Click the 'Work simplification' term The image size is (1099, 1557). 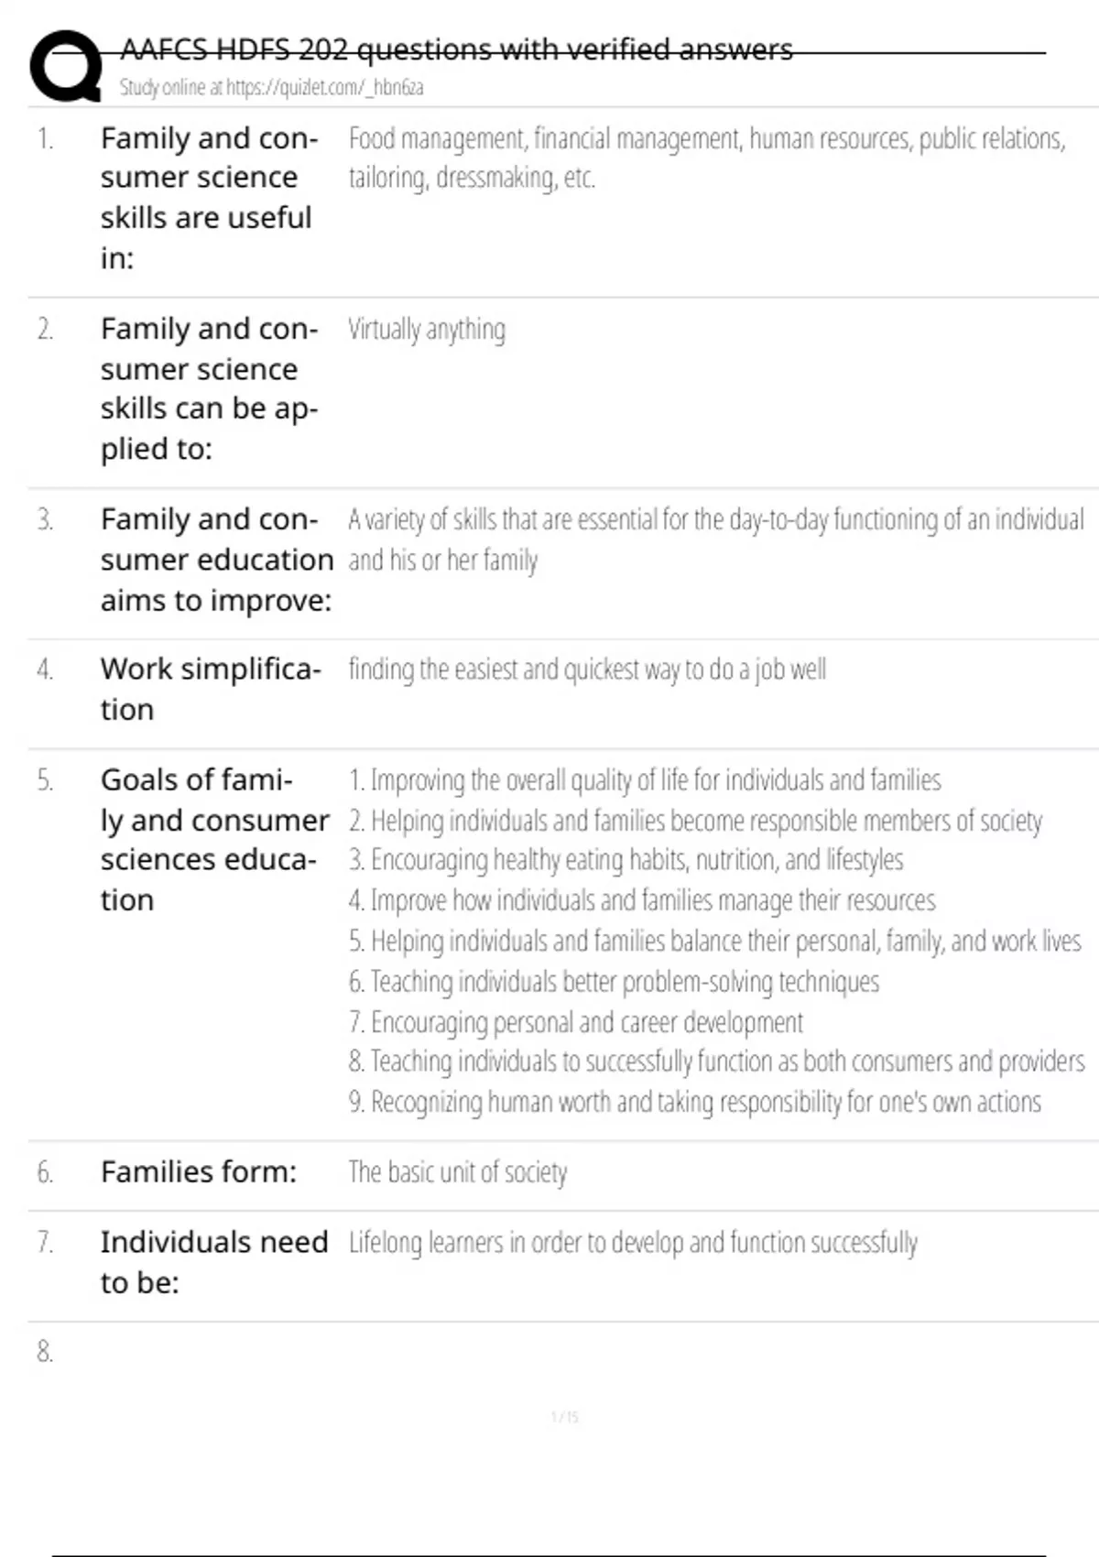(210, 689)
